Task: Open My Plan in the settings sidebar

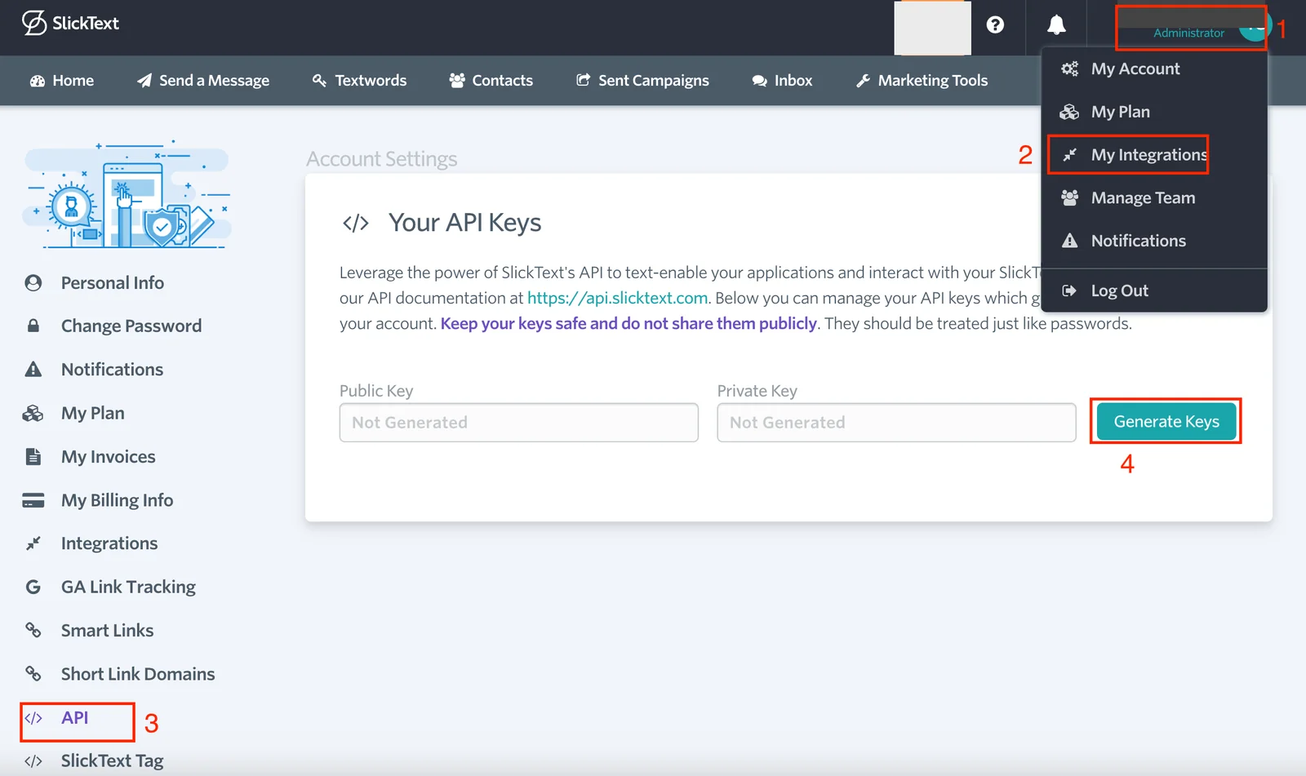Action: click(93, 413)
